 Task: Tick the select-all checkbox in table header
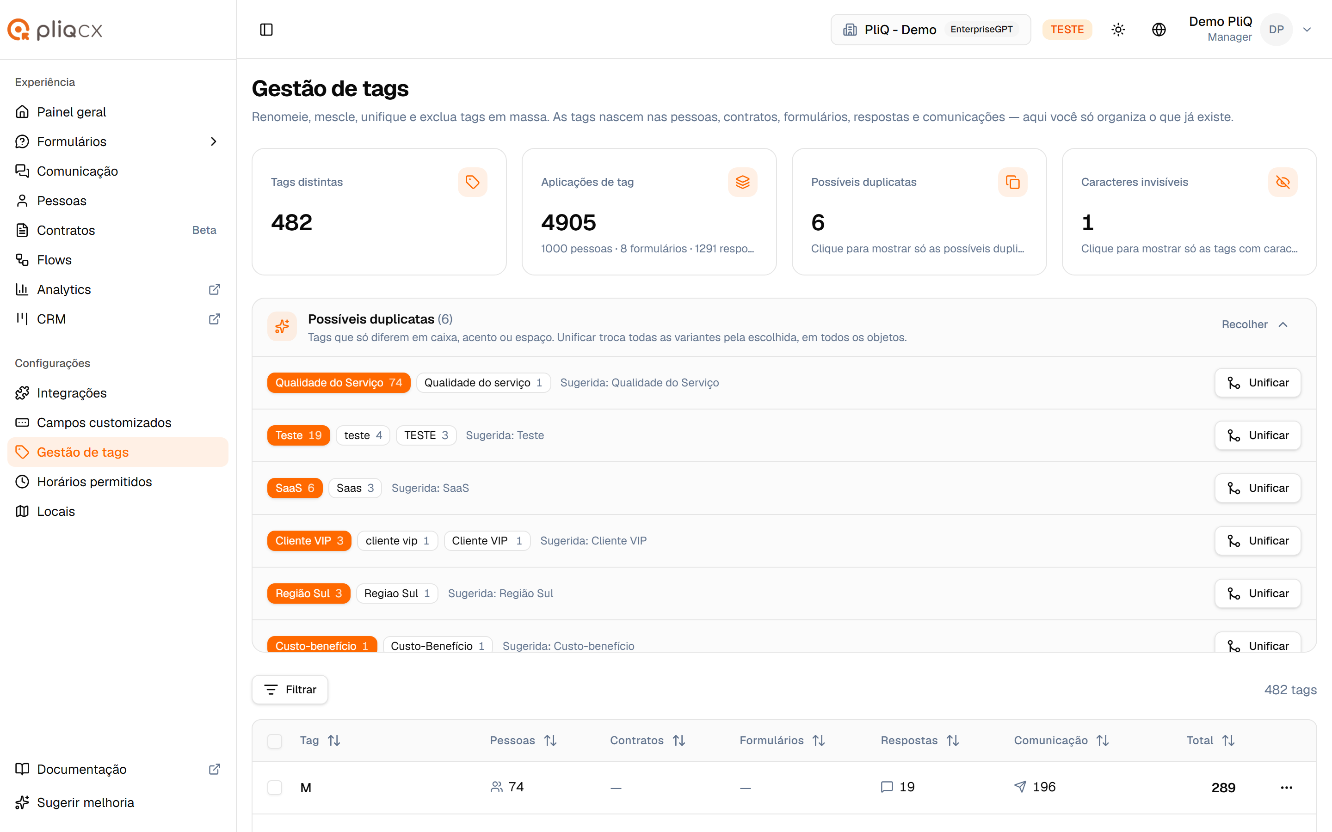pos(275,741)
